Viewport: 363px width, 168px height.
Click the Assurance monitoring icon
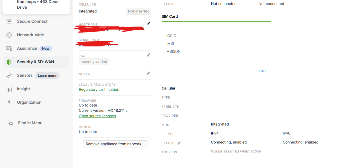(9, 48)
